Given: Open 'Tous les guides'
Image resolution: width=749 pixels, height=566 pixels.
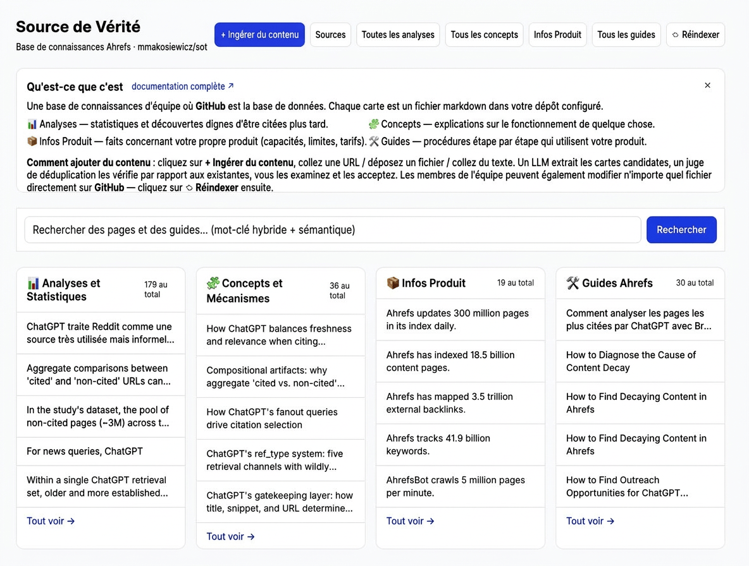Looking at the screenshot, I should click(x=626, y=35).
